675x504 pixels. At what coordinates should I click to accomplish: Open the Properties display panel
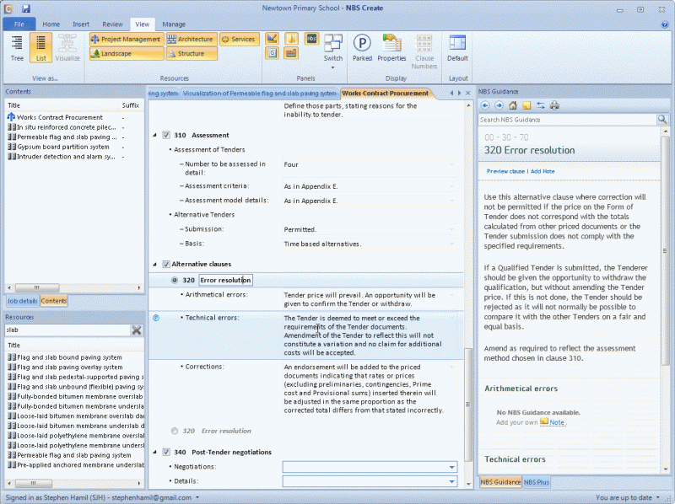391,46
